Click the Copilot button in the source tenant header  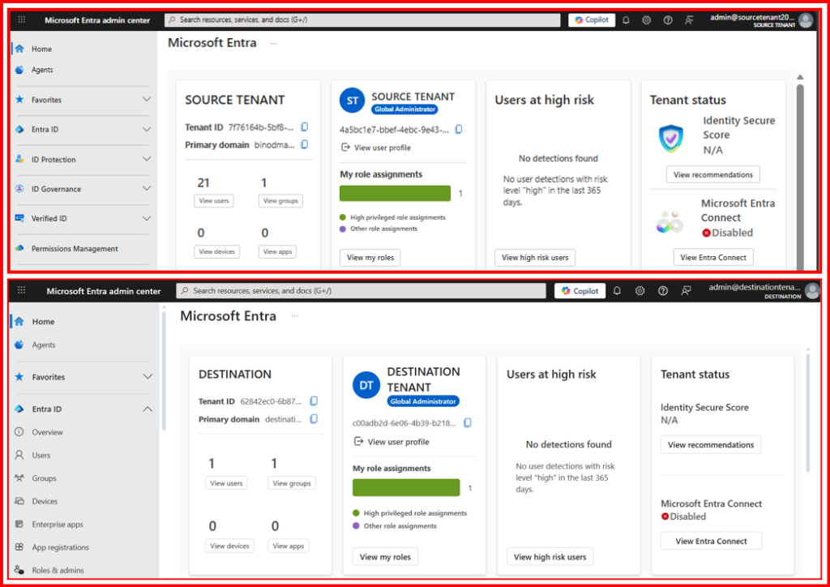592,20
